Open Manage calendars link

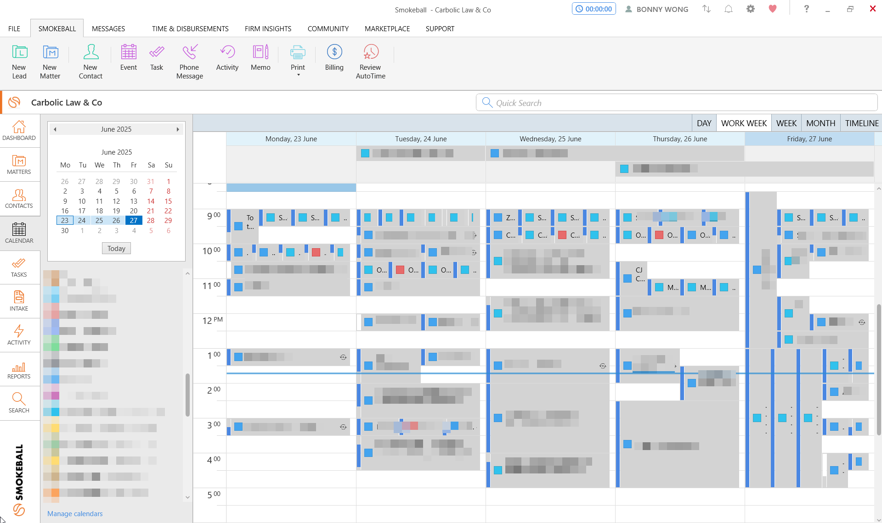75,513
